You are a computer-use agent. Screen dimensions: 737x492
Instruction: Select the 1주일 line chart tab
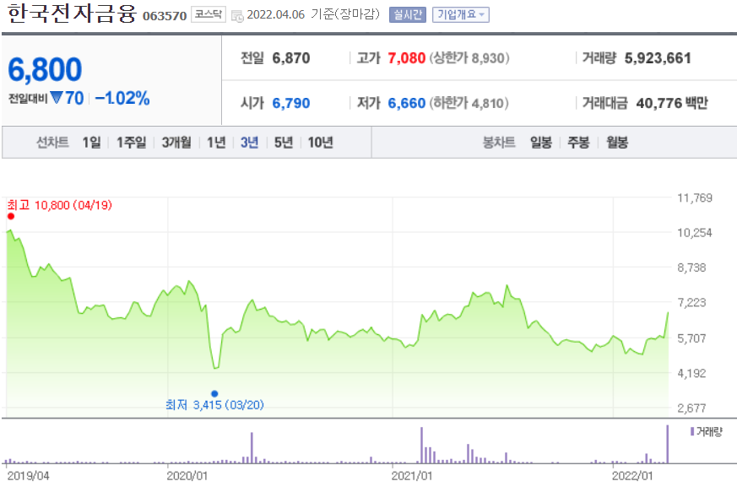click(131, 142)
